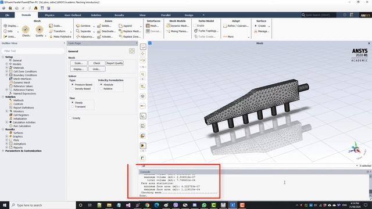Click the Check button in Task Page
The height and width of the screenshot is (209, 372).
point(96,63)
